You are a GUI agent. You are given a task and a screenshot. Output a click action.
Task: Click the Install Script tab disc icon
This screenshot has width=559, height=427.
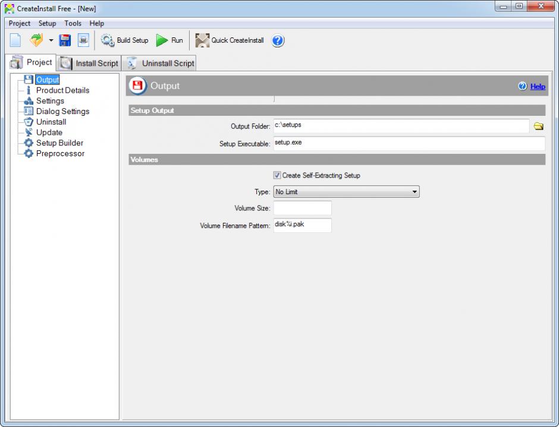coord(67,63)
